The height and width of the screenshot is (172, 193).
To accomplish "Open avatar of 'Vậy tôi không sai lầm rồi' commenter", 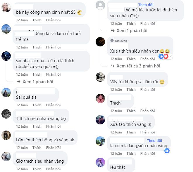I will [100, 77].
